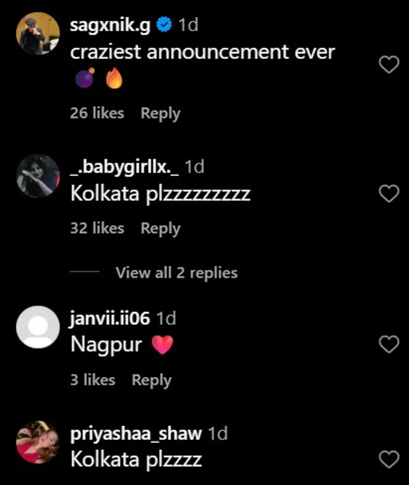Like _.babygirllx._'s Kolkata comment with heart
This screenshot has height=485, width=409.
pyautogui.click(x=389, y=193)
